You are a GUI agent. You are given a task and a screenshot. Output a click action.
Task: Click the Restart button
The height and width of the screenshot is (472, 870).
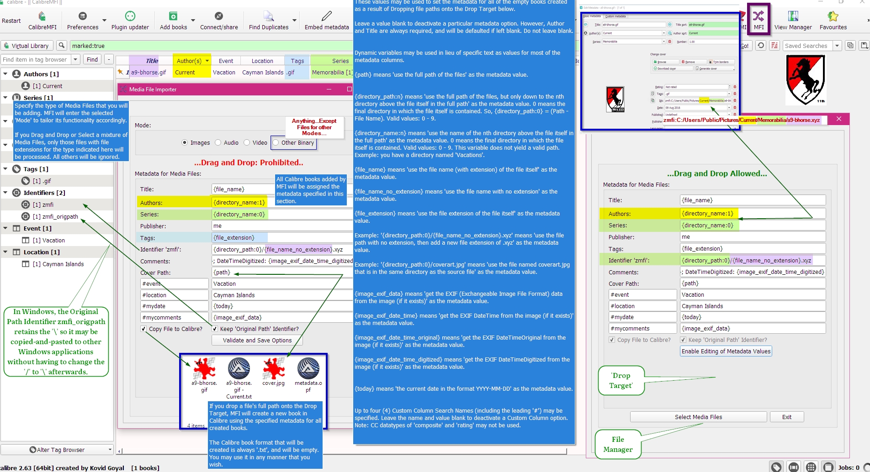click(11, 21)
